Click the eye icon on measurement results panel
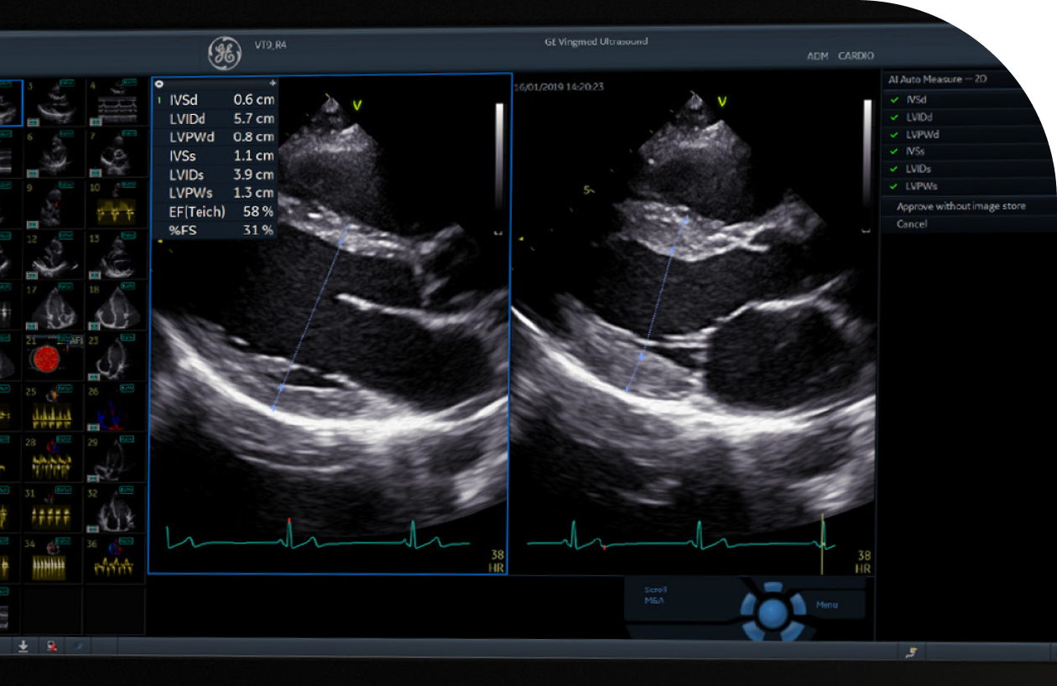 pyautogui.click(x=159, y=83)
